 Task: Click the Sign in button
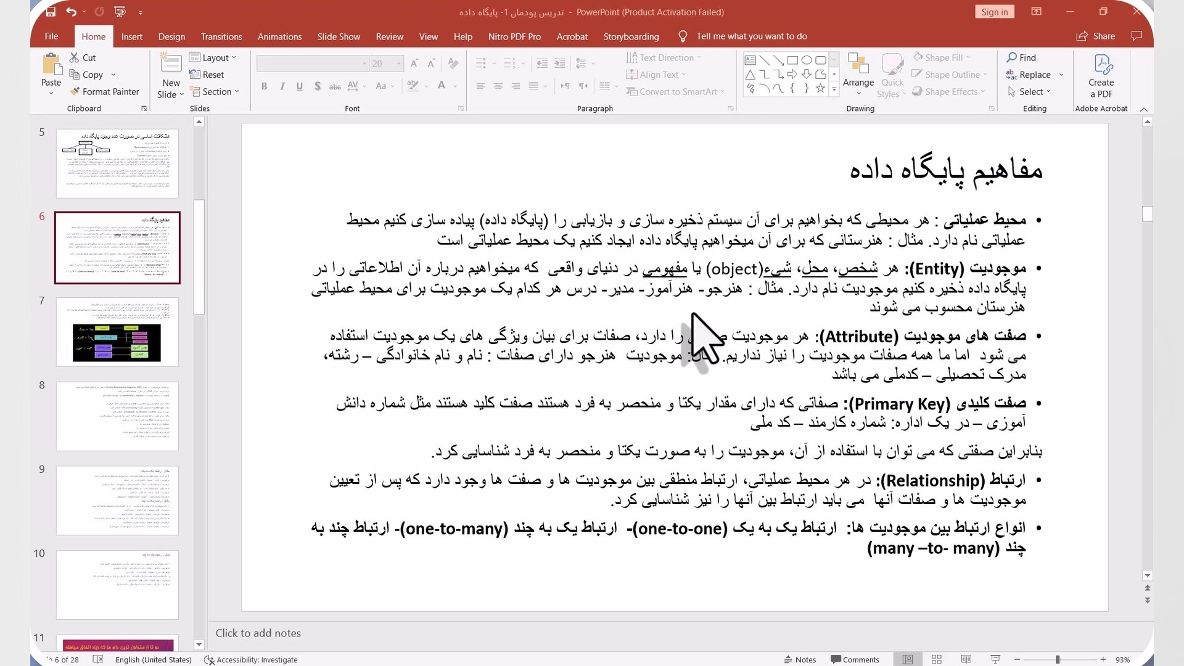tap(994, 12)
